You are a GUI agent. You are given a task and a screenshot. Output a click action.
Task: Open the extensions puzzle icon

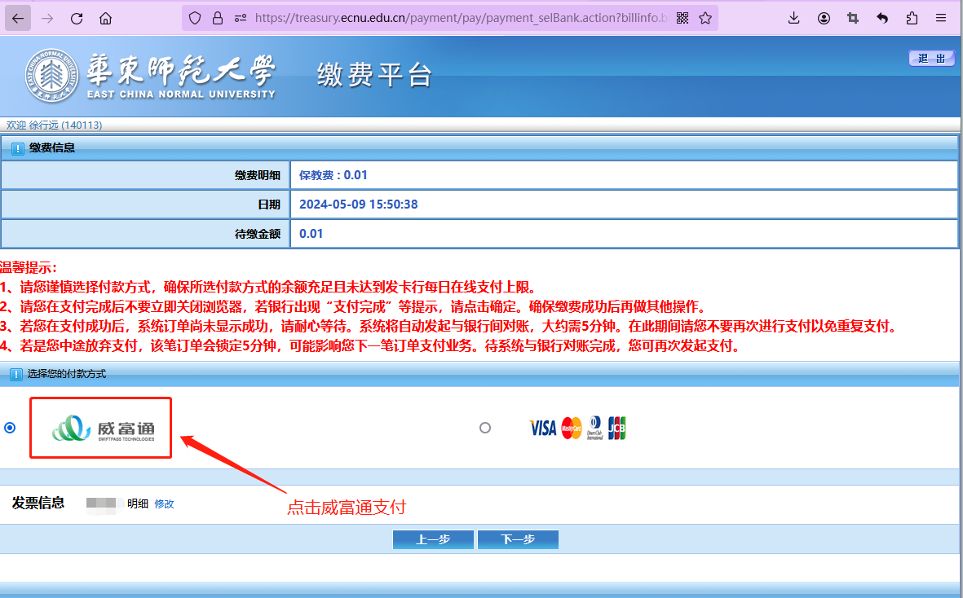tap(912, 18)
